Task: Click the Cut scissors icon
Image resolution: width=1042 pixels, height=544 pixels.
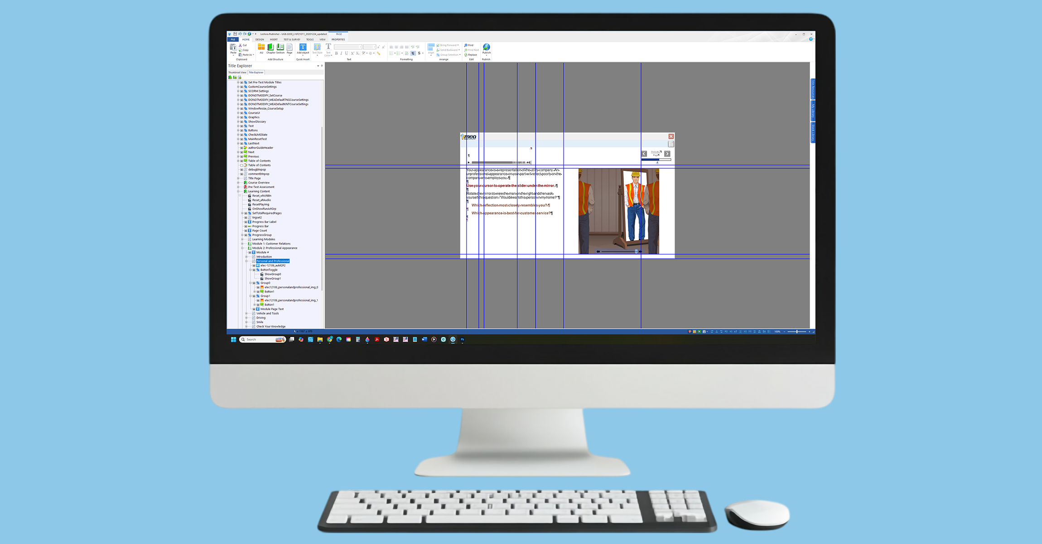Action: (x=241, y=45)
